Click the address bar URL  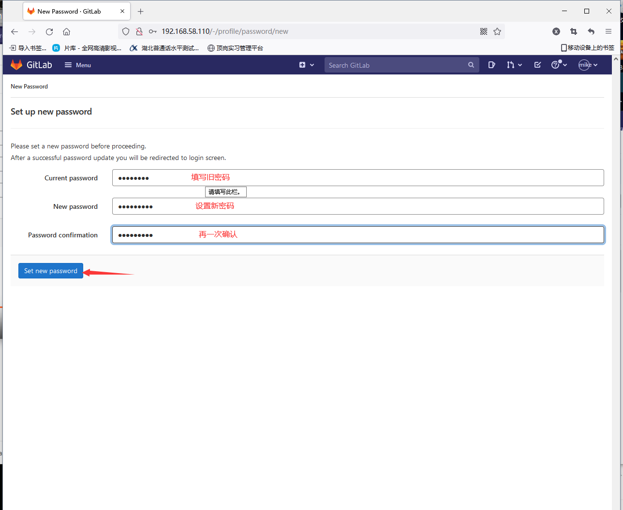225,31
